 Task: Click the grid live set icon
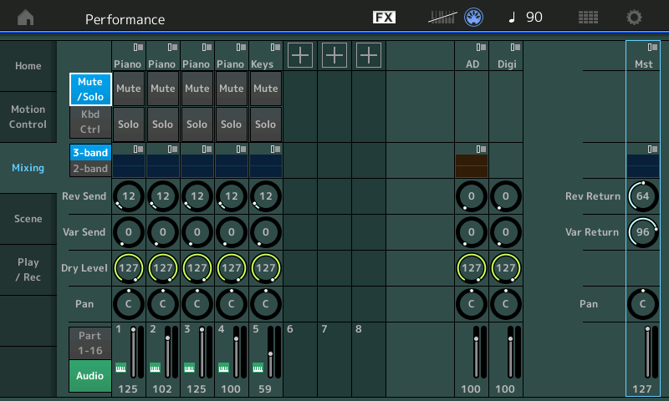pos(588,18)
